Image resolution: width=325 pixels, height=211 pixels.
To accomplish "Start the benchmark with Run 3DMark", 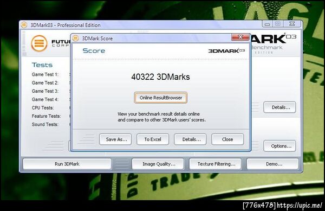I will pyautogui.click(x=67, y=164).
